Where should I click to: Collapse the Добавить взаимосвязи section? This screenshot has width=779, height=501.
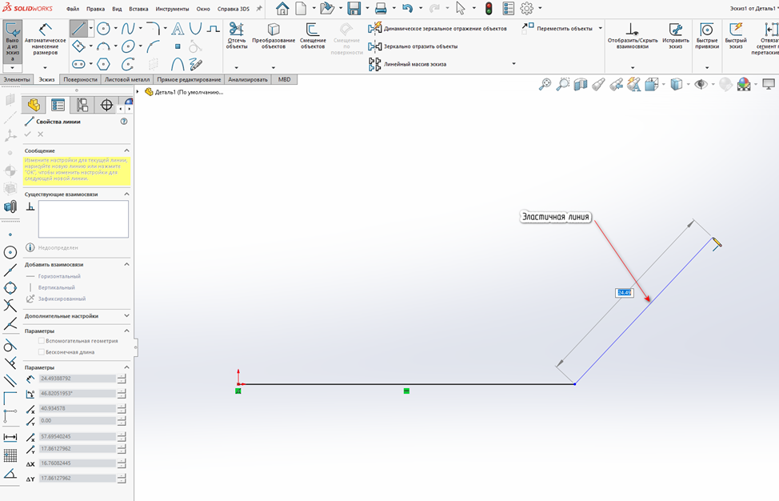tap(126, 264)
